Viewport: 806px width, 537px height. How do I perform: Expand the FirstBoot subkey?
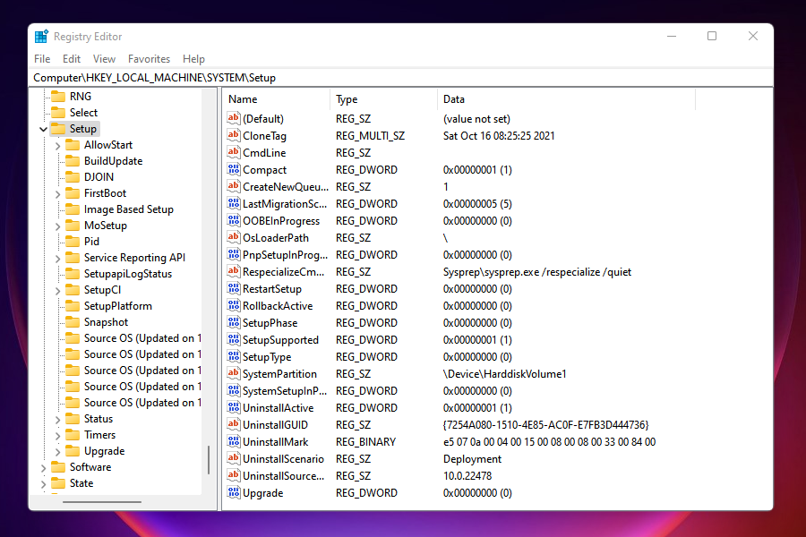[56, 192]
